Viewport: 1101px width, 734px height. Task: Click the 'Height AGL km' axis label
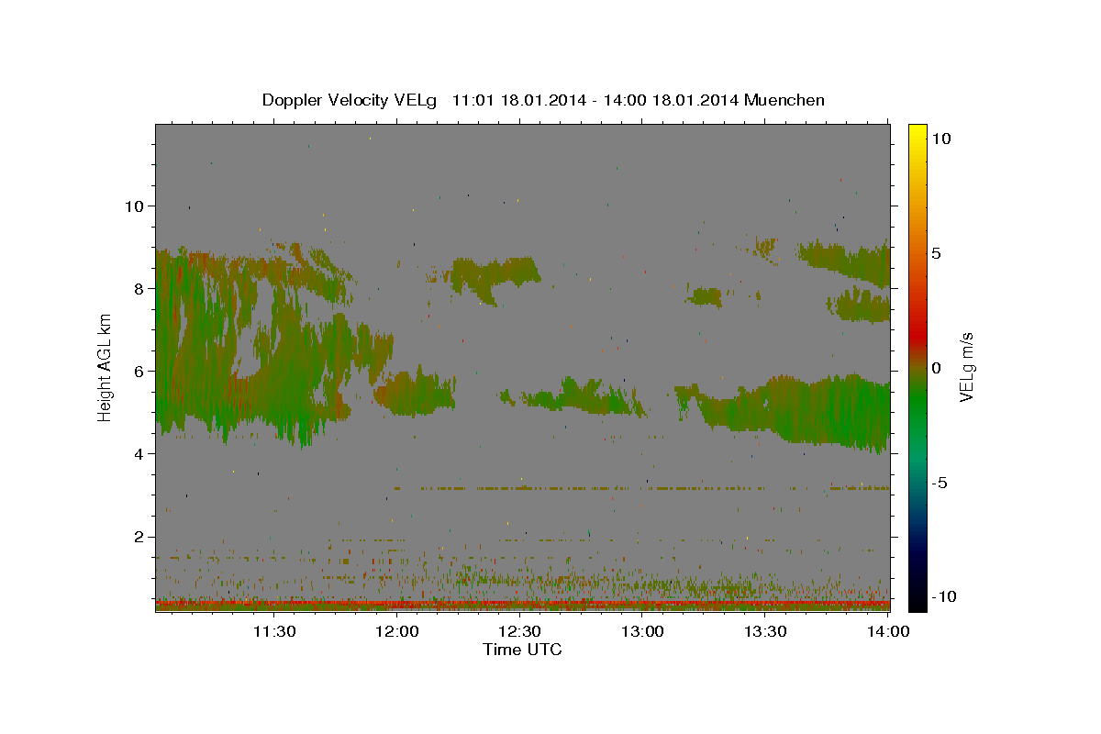coord(105,367)
